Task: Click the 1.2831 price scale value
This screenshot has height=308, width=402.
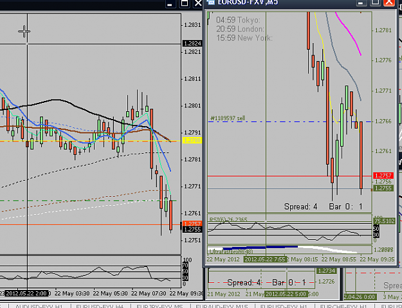Action: point(192,25)
